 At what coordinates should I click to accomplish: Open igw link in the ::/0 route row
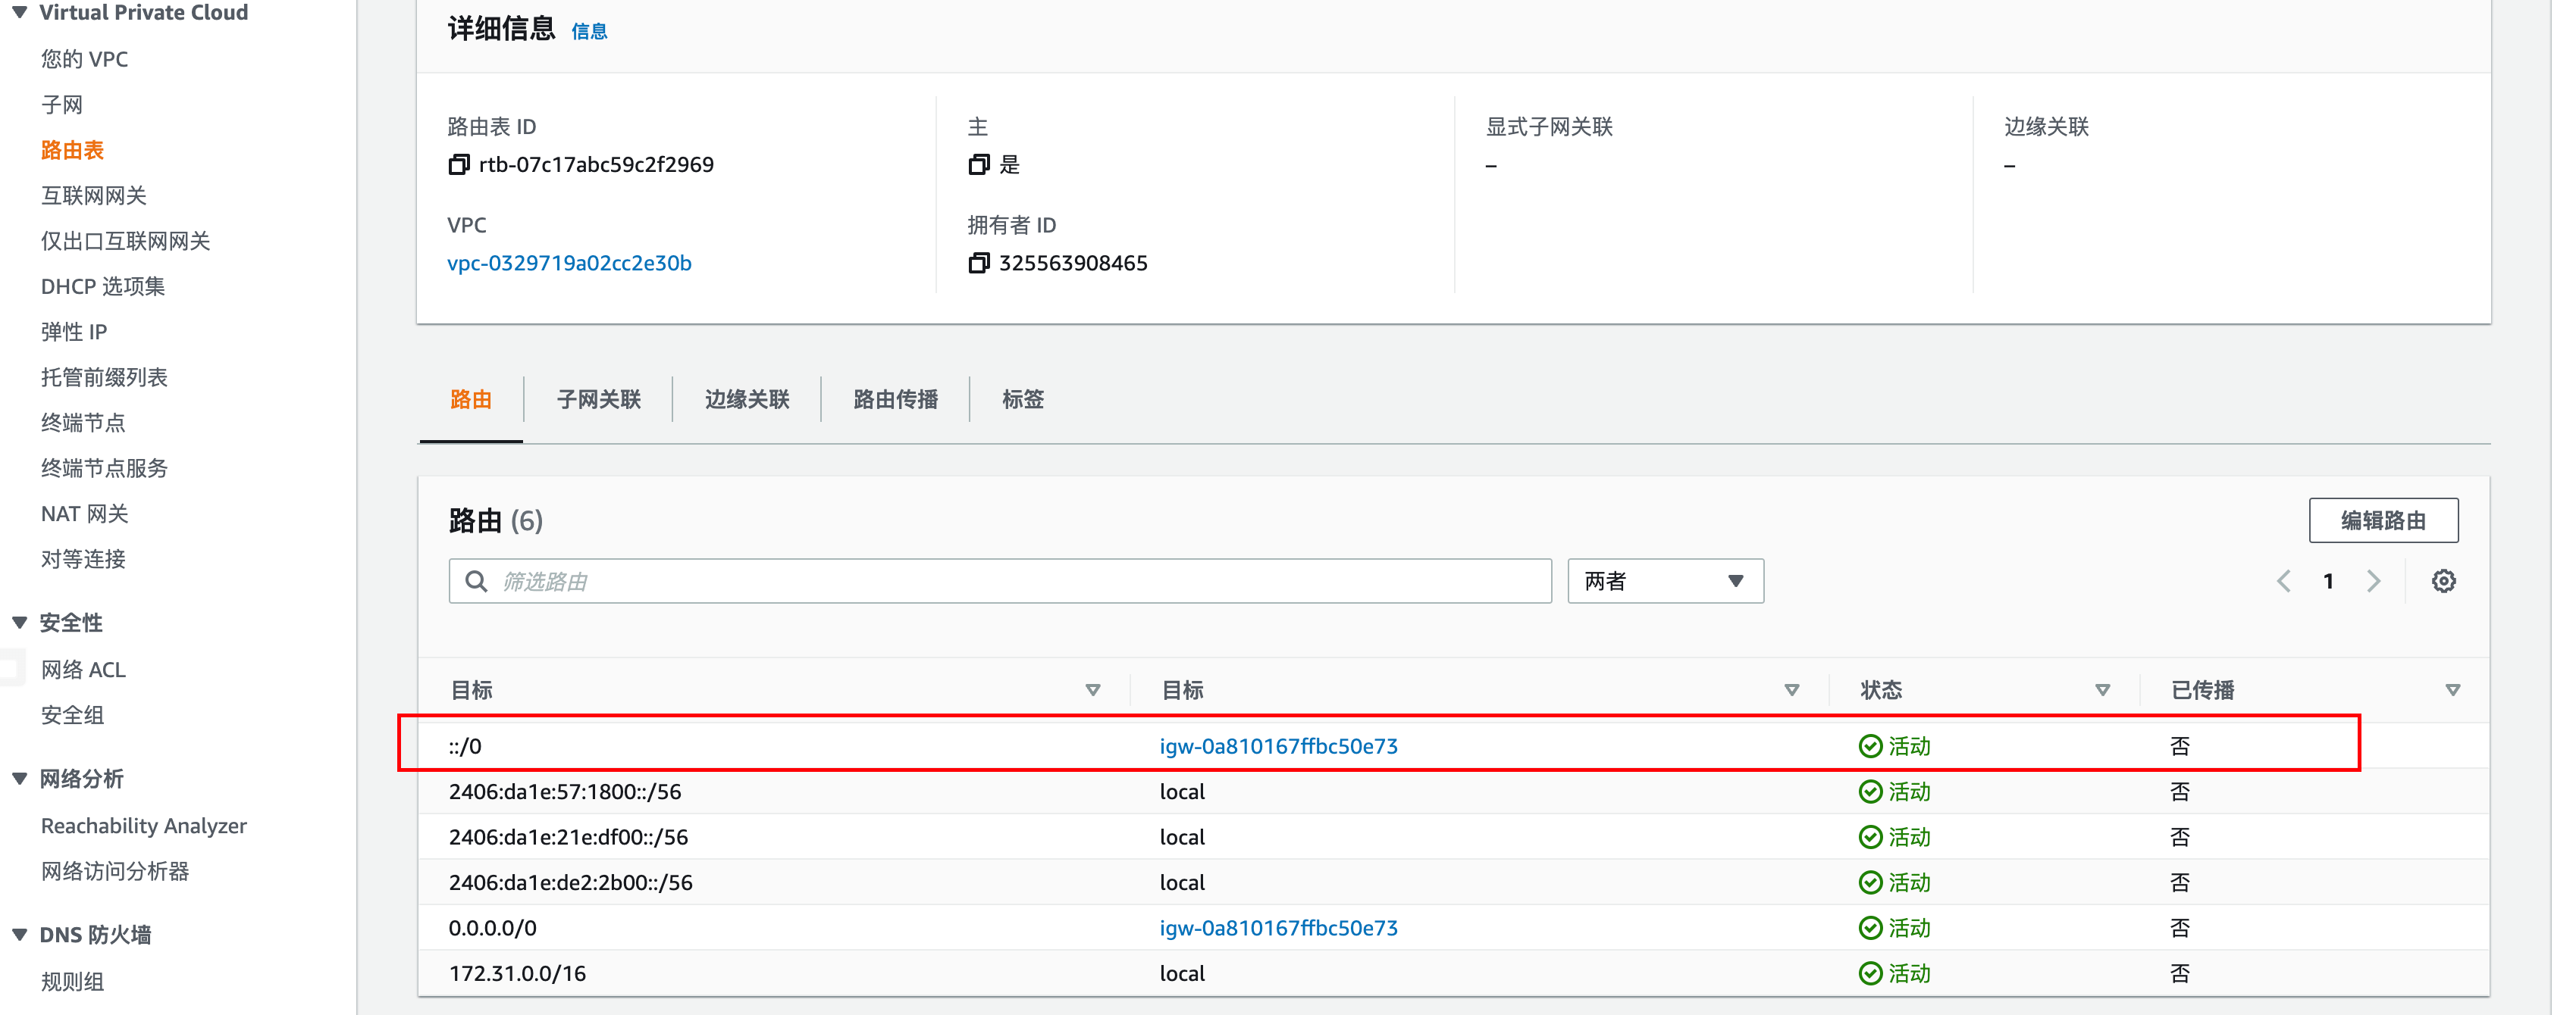pos(1278,746)
